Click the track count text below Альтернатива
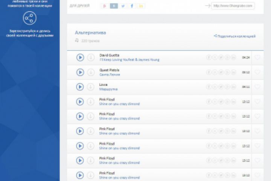This screenshot has width=271, height=181. pos(90,41)
